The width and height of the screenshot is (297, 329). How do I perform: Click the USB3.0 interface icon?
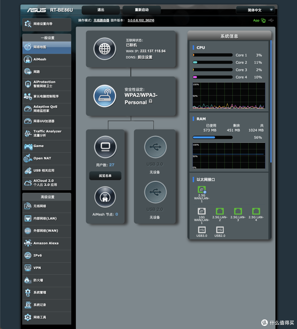pos(202,230)
